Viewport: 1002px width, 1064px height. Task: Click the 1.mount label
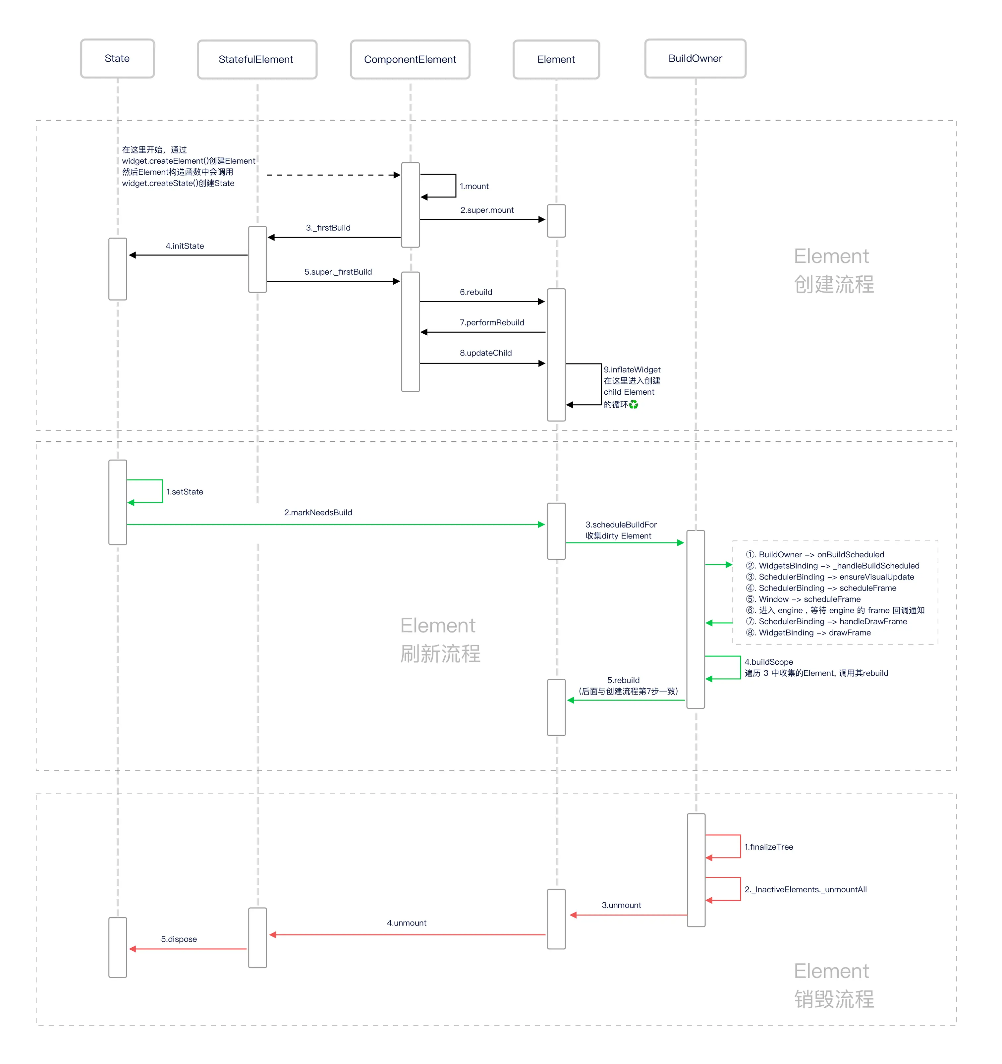474,186
